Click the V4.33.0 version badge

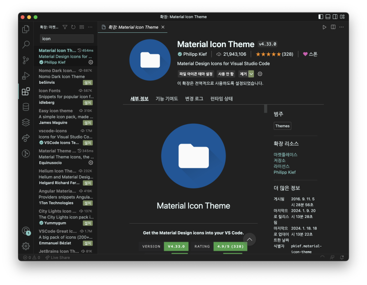click(176, 246)
